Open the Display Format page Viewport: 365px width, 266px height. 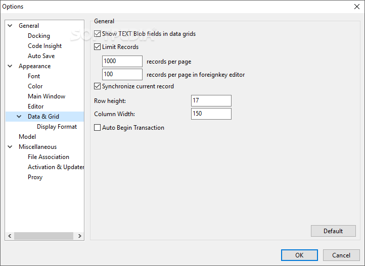57,127
